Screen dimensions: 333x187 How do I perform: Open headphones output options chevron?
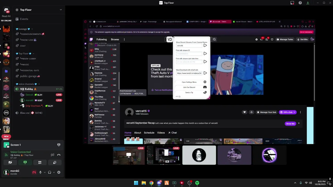click(54, 172)
